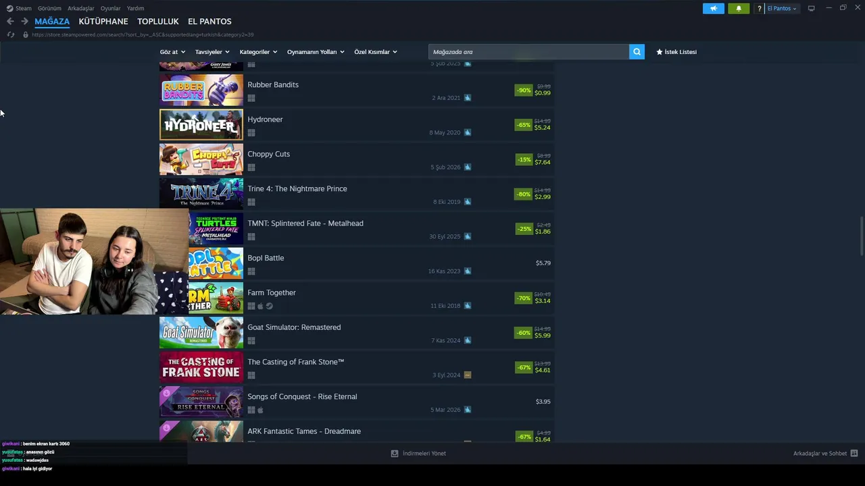Screen dimensions: 865x486
Task: Click the Farm Together $3.14 price
Action: (543, 301)
